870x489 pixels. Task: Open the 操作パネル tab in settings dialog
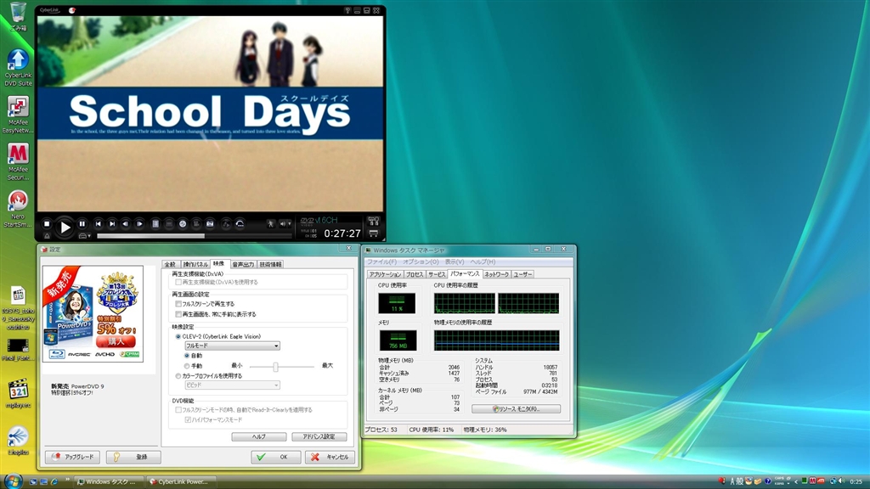(x=195, y=265)
